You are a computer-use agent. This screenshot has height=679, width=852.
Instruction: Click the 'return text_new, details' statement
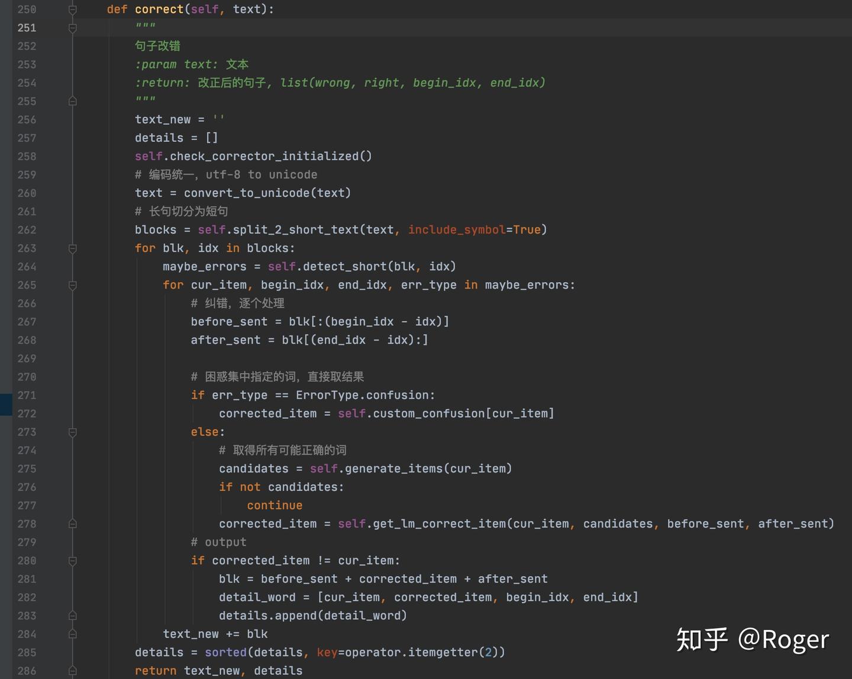[219, 671]
